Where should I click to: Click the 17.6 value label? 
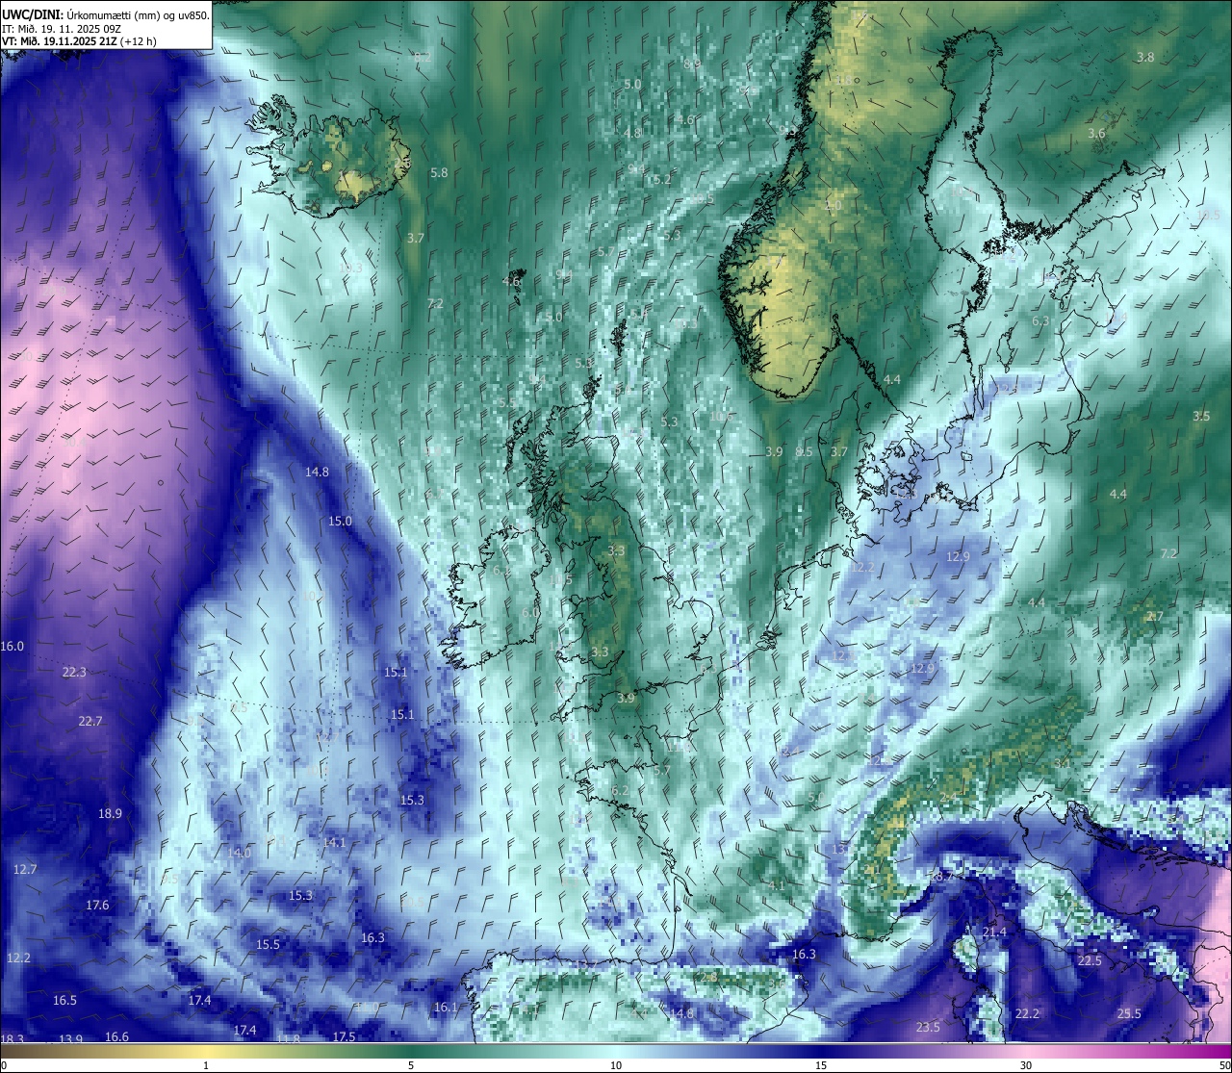pos(97,905)
